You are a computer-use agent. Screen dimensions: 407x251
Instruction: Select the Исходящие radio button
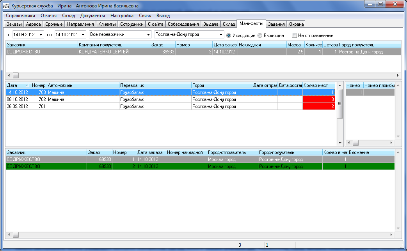coord(229,35)
